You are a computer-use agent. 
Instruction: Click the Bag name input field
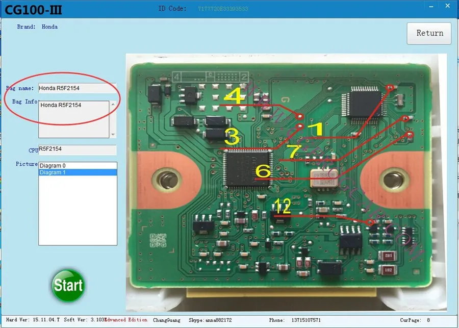coord(78,88)
